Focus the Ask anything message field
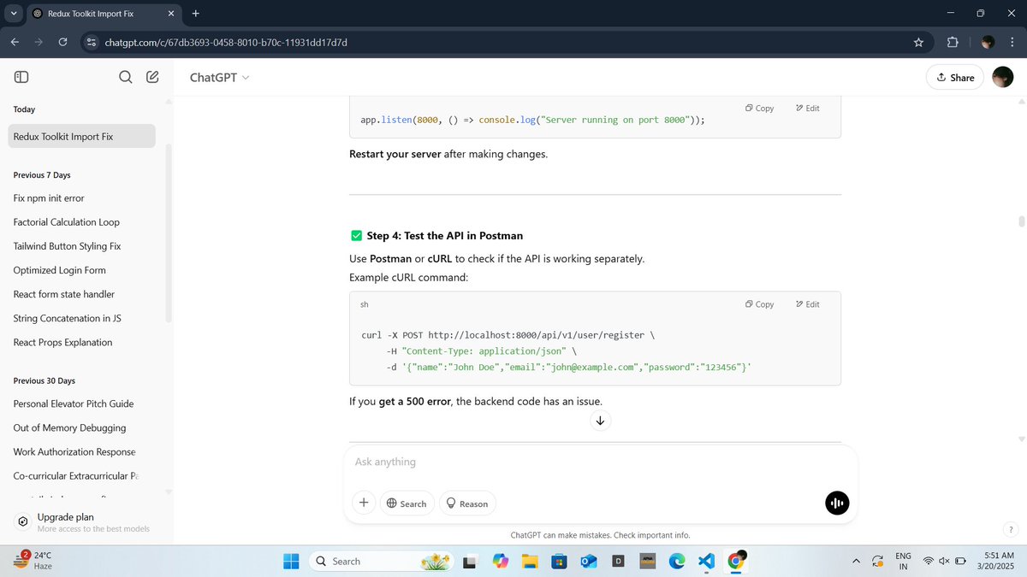 599,462
